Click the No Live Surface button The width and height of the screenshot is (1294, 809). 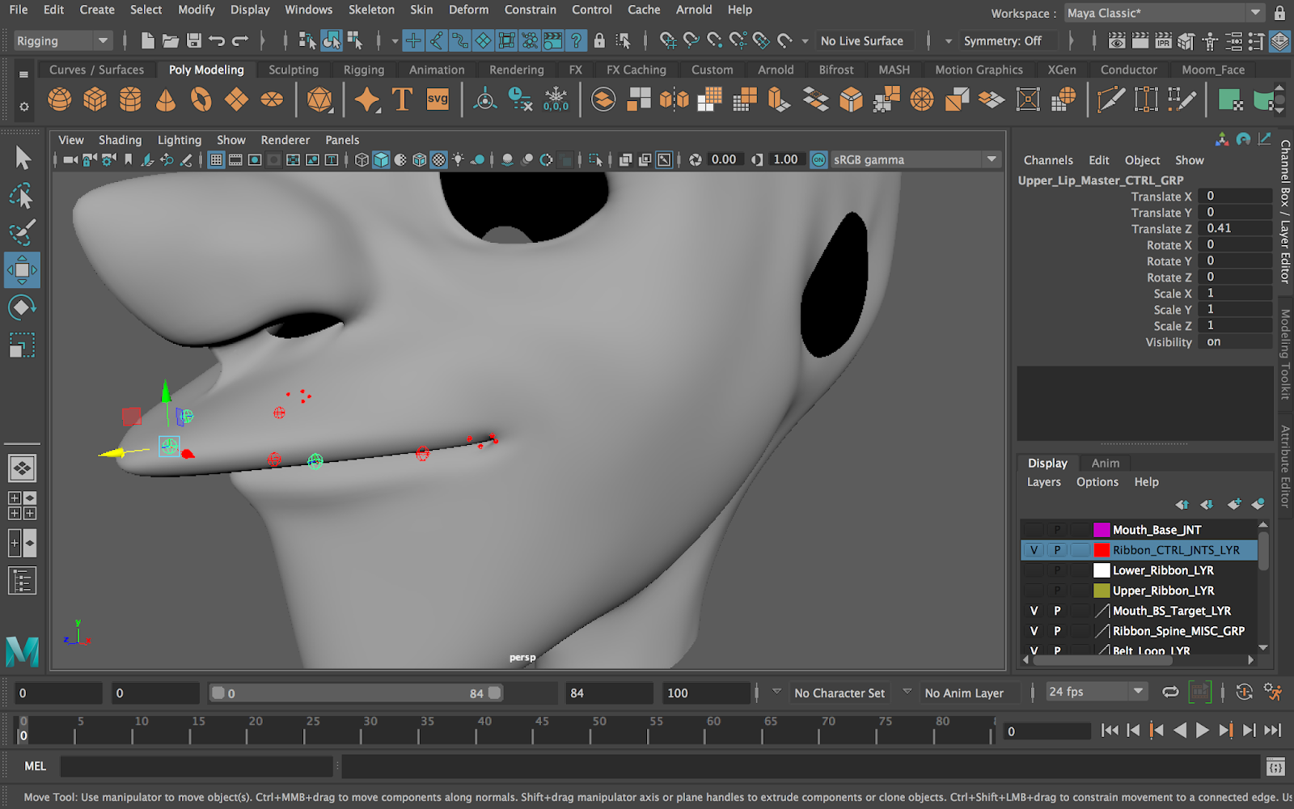coord(861,40)
